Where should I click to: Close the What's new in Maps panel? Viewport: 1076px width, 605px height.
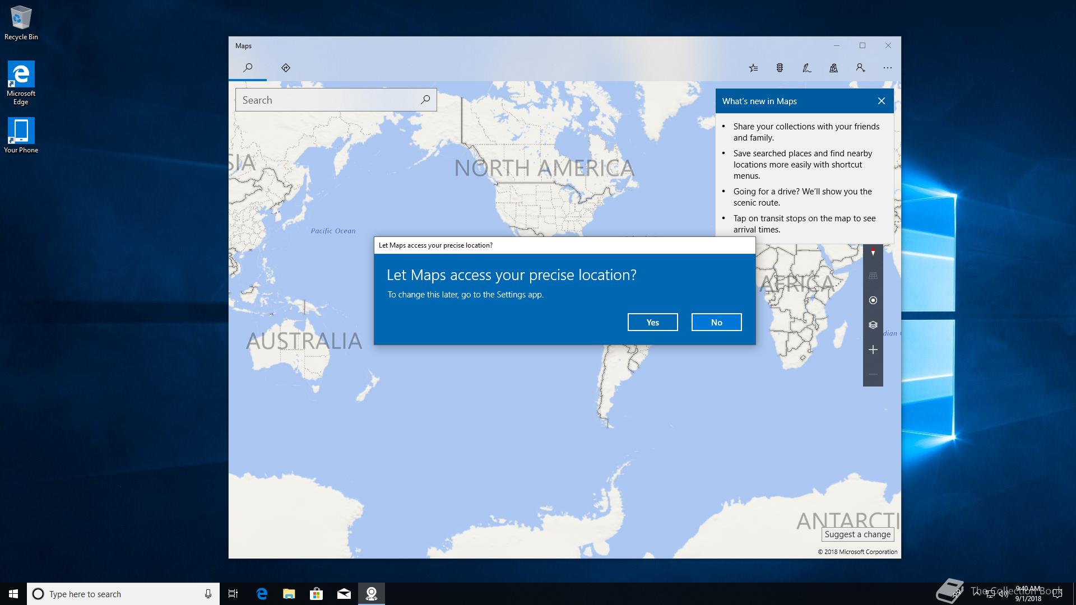click(882, 101)
